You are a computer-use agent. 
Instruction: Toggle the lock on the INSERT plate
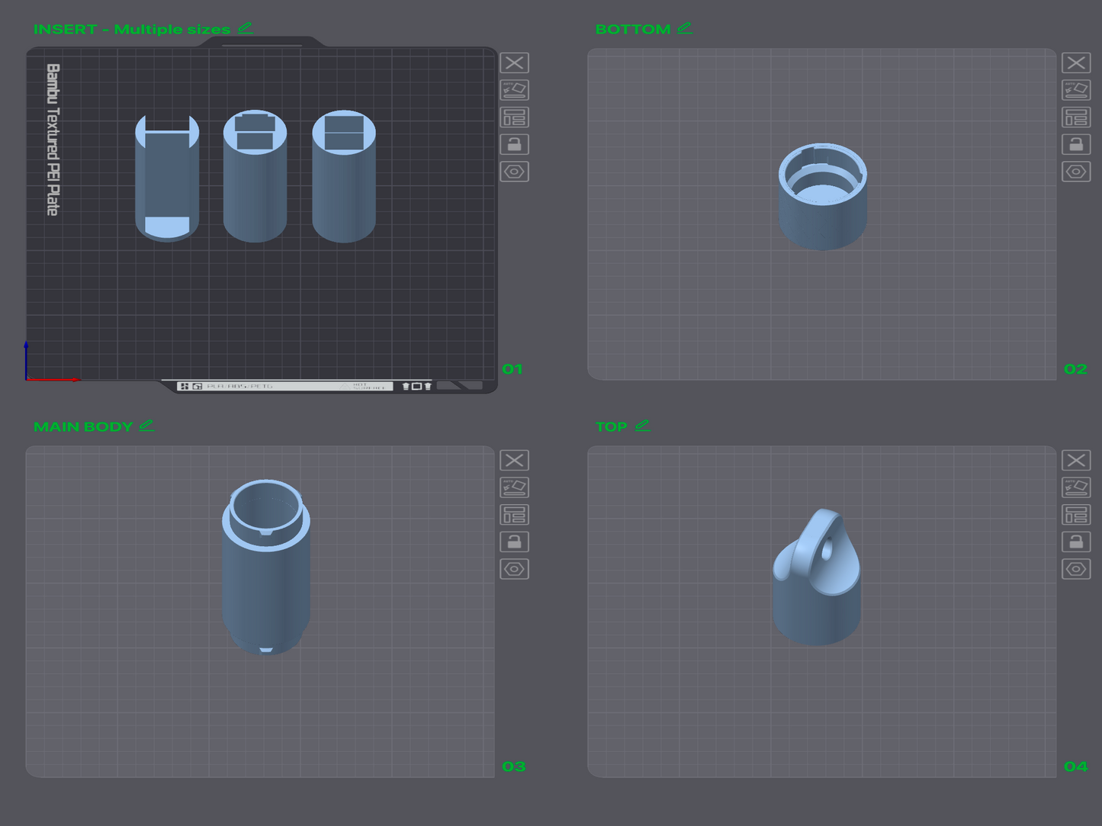point(515,144)
